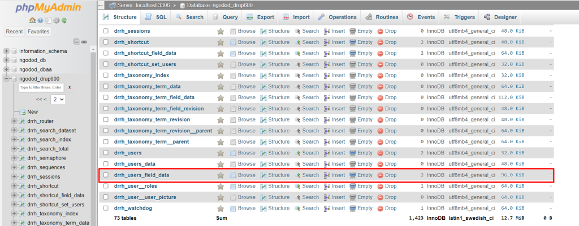Select the checkbox for the drrh_users row

point(106,153)
